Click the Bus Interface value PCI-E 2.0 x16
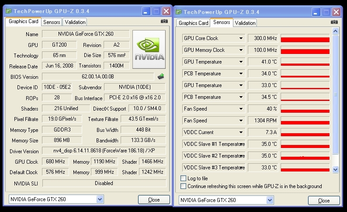The image size is (347, 212). click(135, 98)
